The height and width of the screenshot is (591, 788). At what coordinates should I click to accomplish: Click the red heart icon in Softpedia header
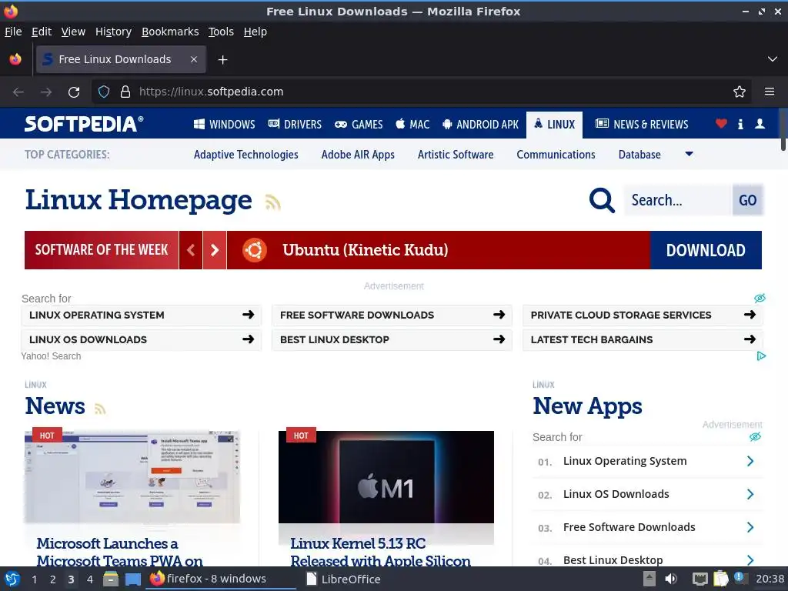[721, 124]
